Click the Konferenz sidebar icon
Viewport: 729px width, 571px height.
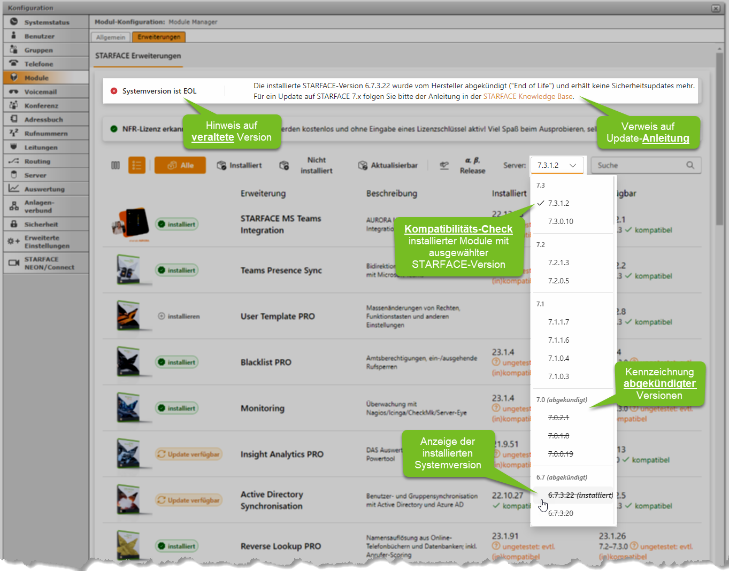[x=14, y=105]
